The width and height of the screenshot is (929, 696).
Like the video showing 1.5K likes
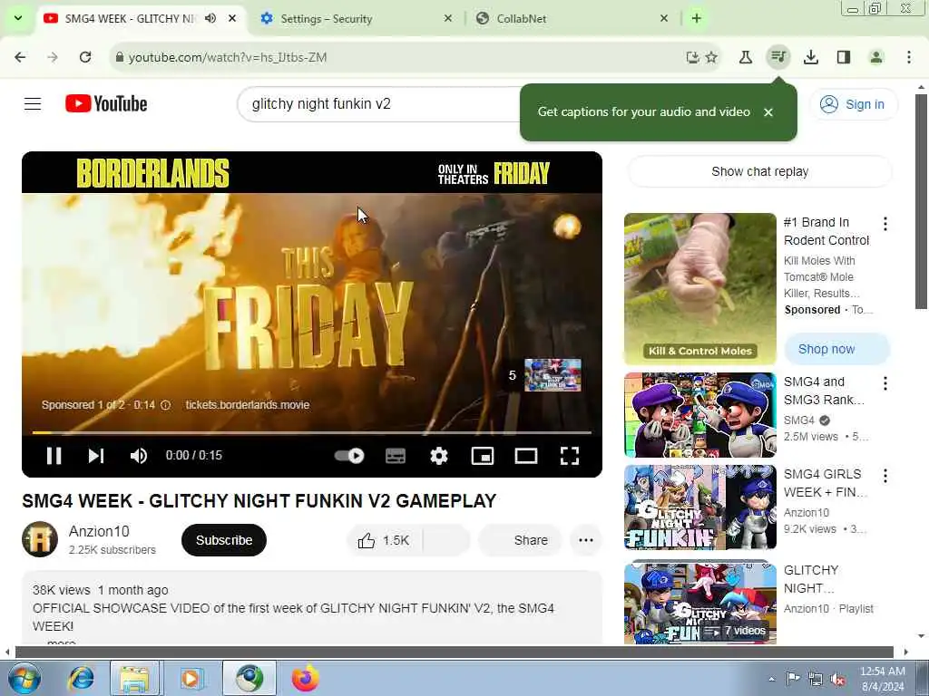click(x=384, y=540)
